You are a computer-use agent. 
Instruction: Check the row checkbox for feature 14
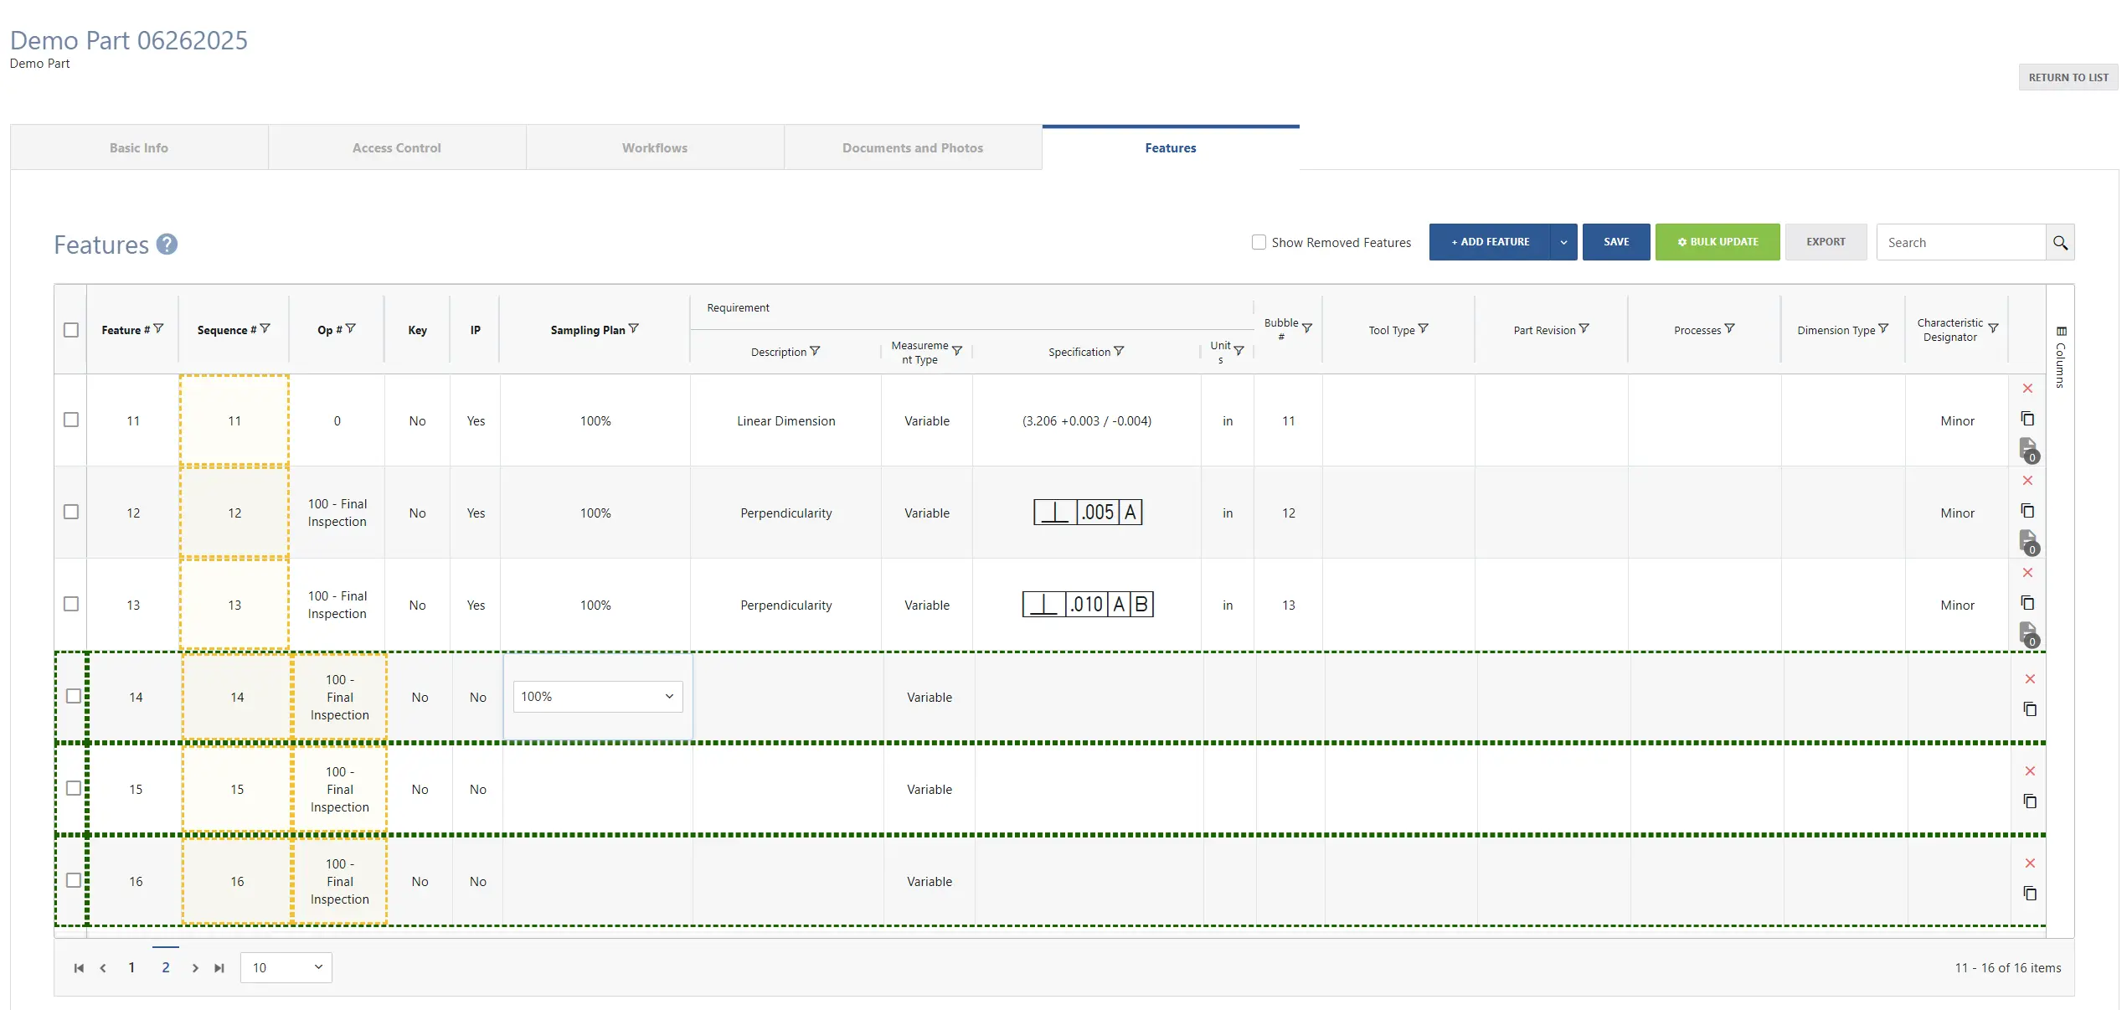pyautogui.click(x=73, y=696)
